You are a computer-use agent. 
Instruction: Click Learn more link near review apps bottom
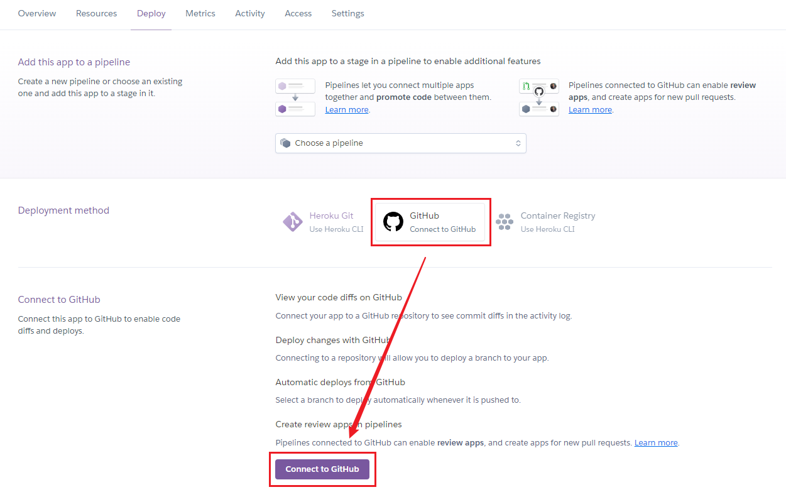(656, 443)
